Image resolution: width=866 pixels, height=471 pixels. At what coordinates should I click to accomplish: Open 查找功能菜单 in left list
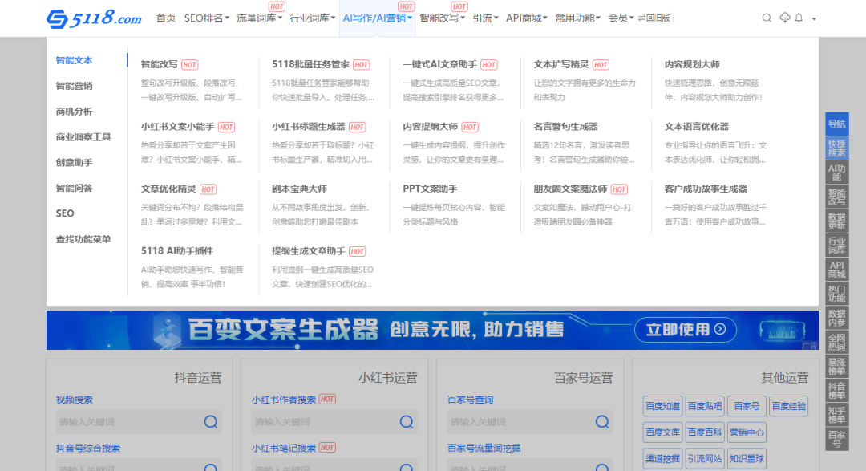[x=83, y=239]
